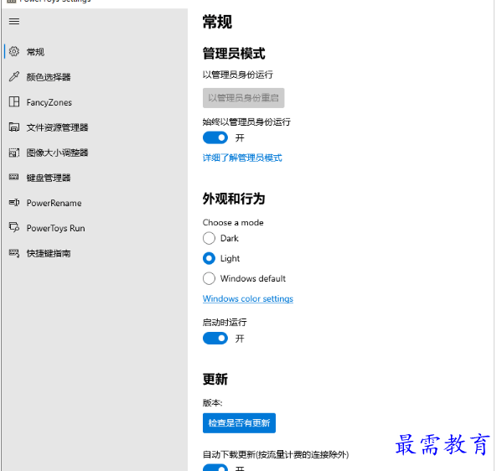Click the 版本: label
497x471 pixels.
coord(213,403)
